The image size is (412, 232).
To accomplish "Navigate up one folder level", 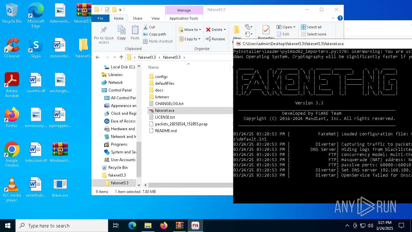I will (121, 57).
